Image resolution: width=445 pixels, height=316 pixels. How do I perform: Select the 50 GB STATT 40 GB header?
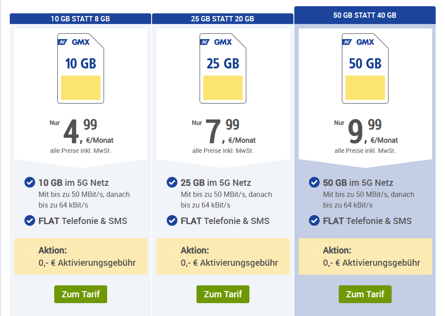(x=365, y=15)
